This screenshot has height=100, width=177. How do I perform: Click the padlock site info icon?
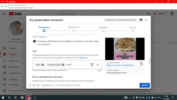tap(6, 6)
